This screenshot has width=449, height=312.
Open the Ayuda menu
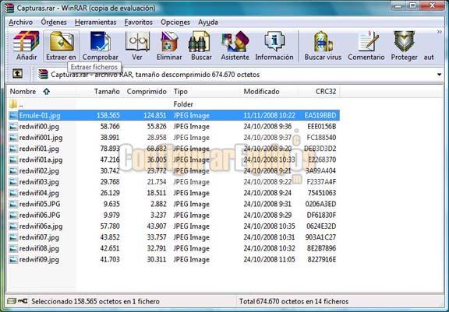pos(208,23)
